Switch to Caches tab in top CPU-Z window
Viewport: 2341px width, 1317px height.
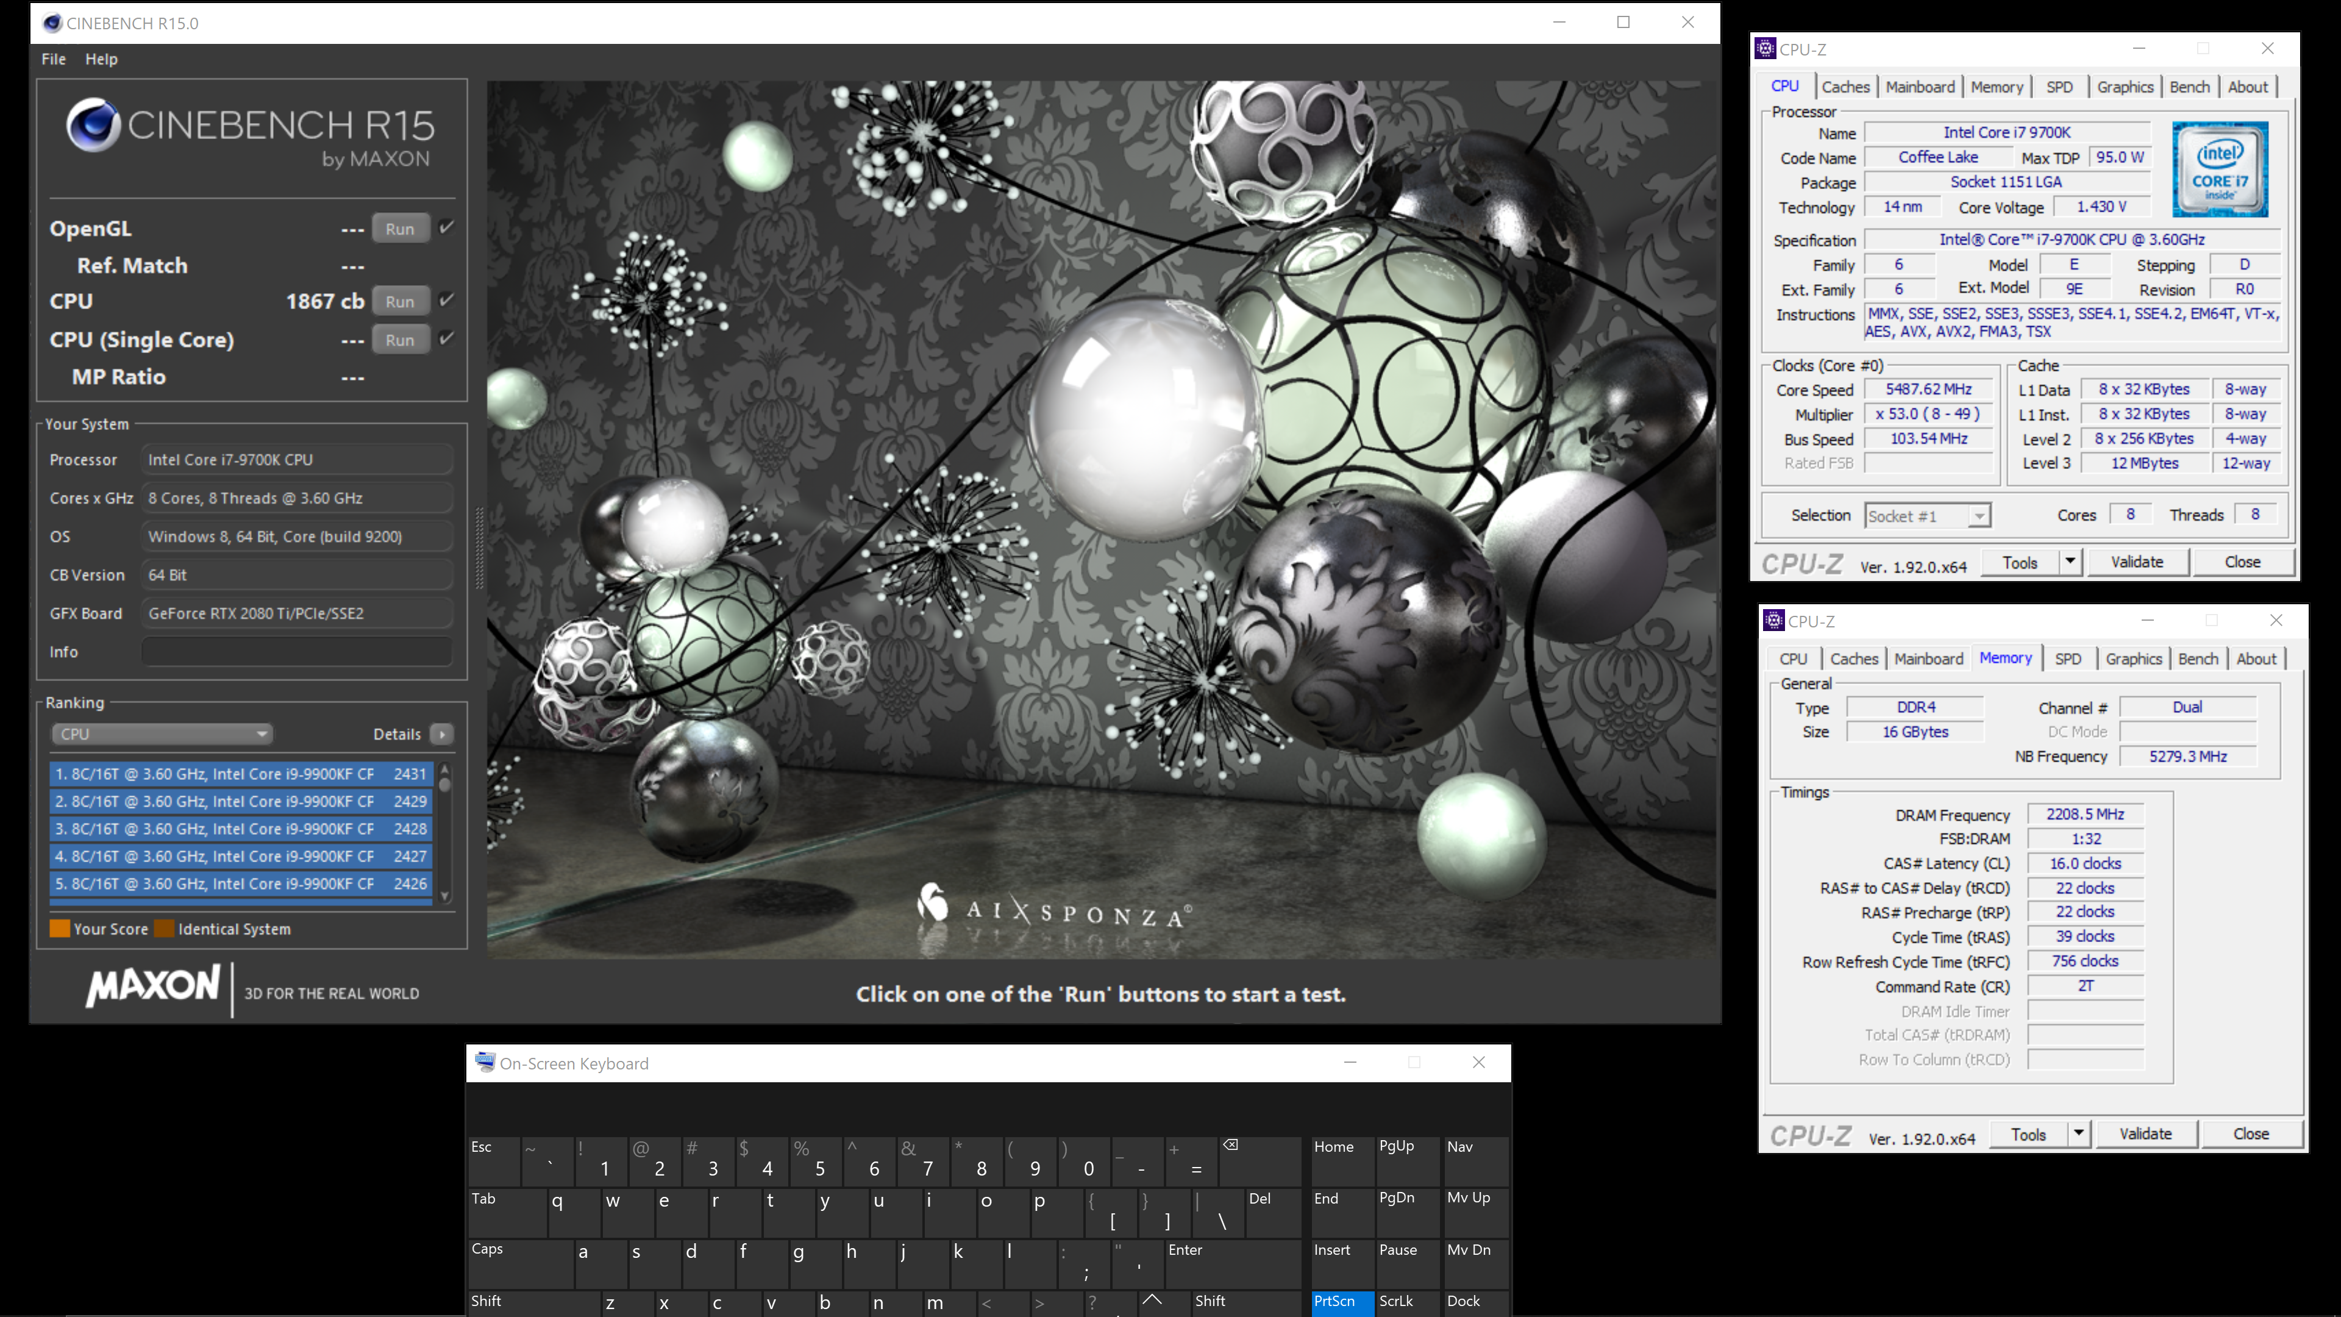pos(1845,87)
